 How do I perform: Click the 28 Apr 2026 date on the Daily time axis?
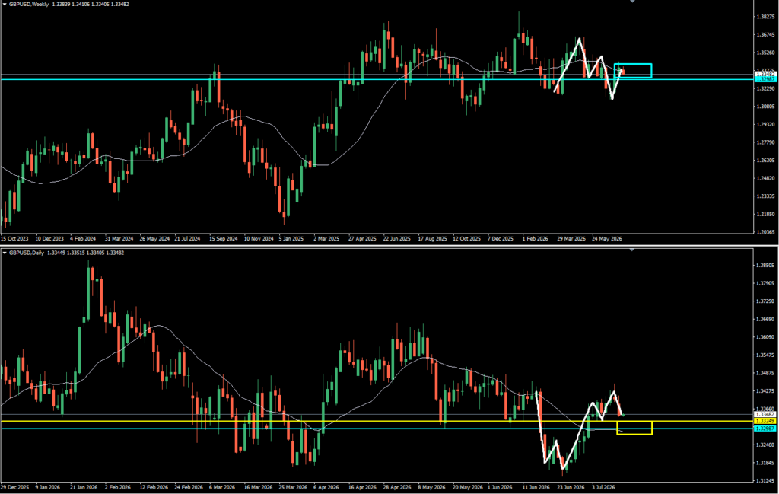tap(396, 487)
